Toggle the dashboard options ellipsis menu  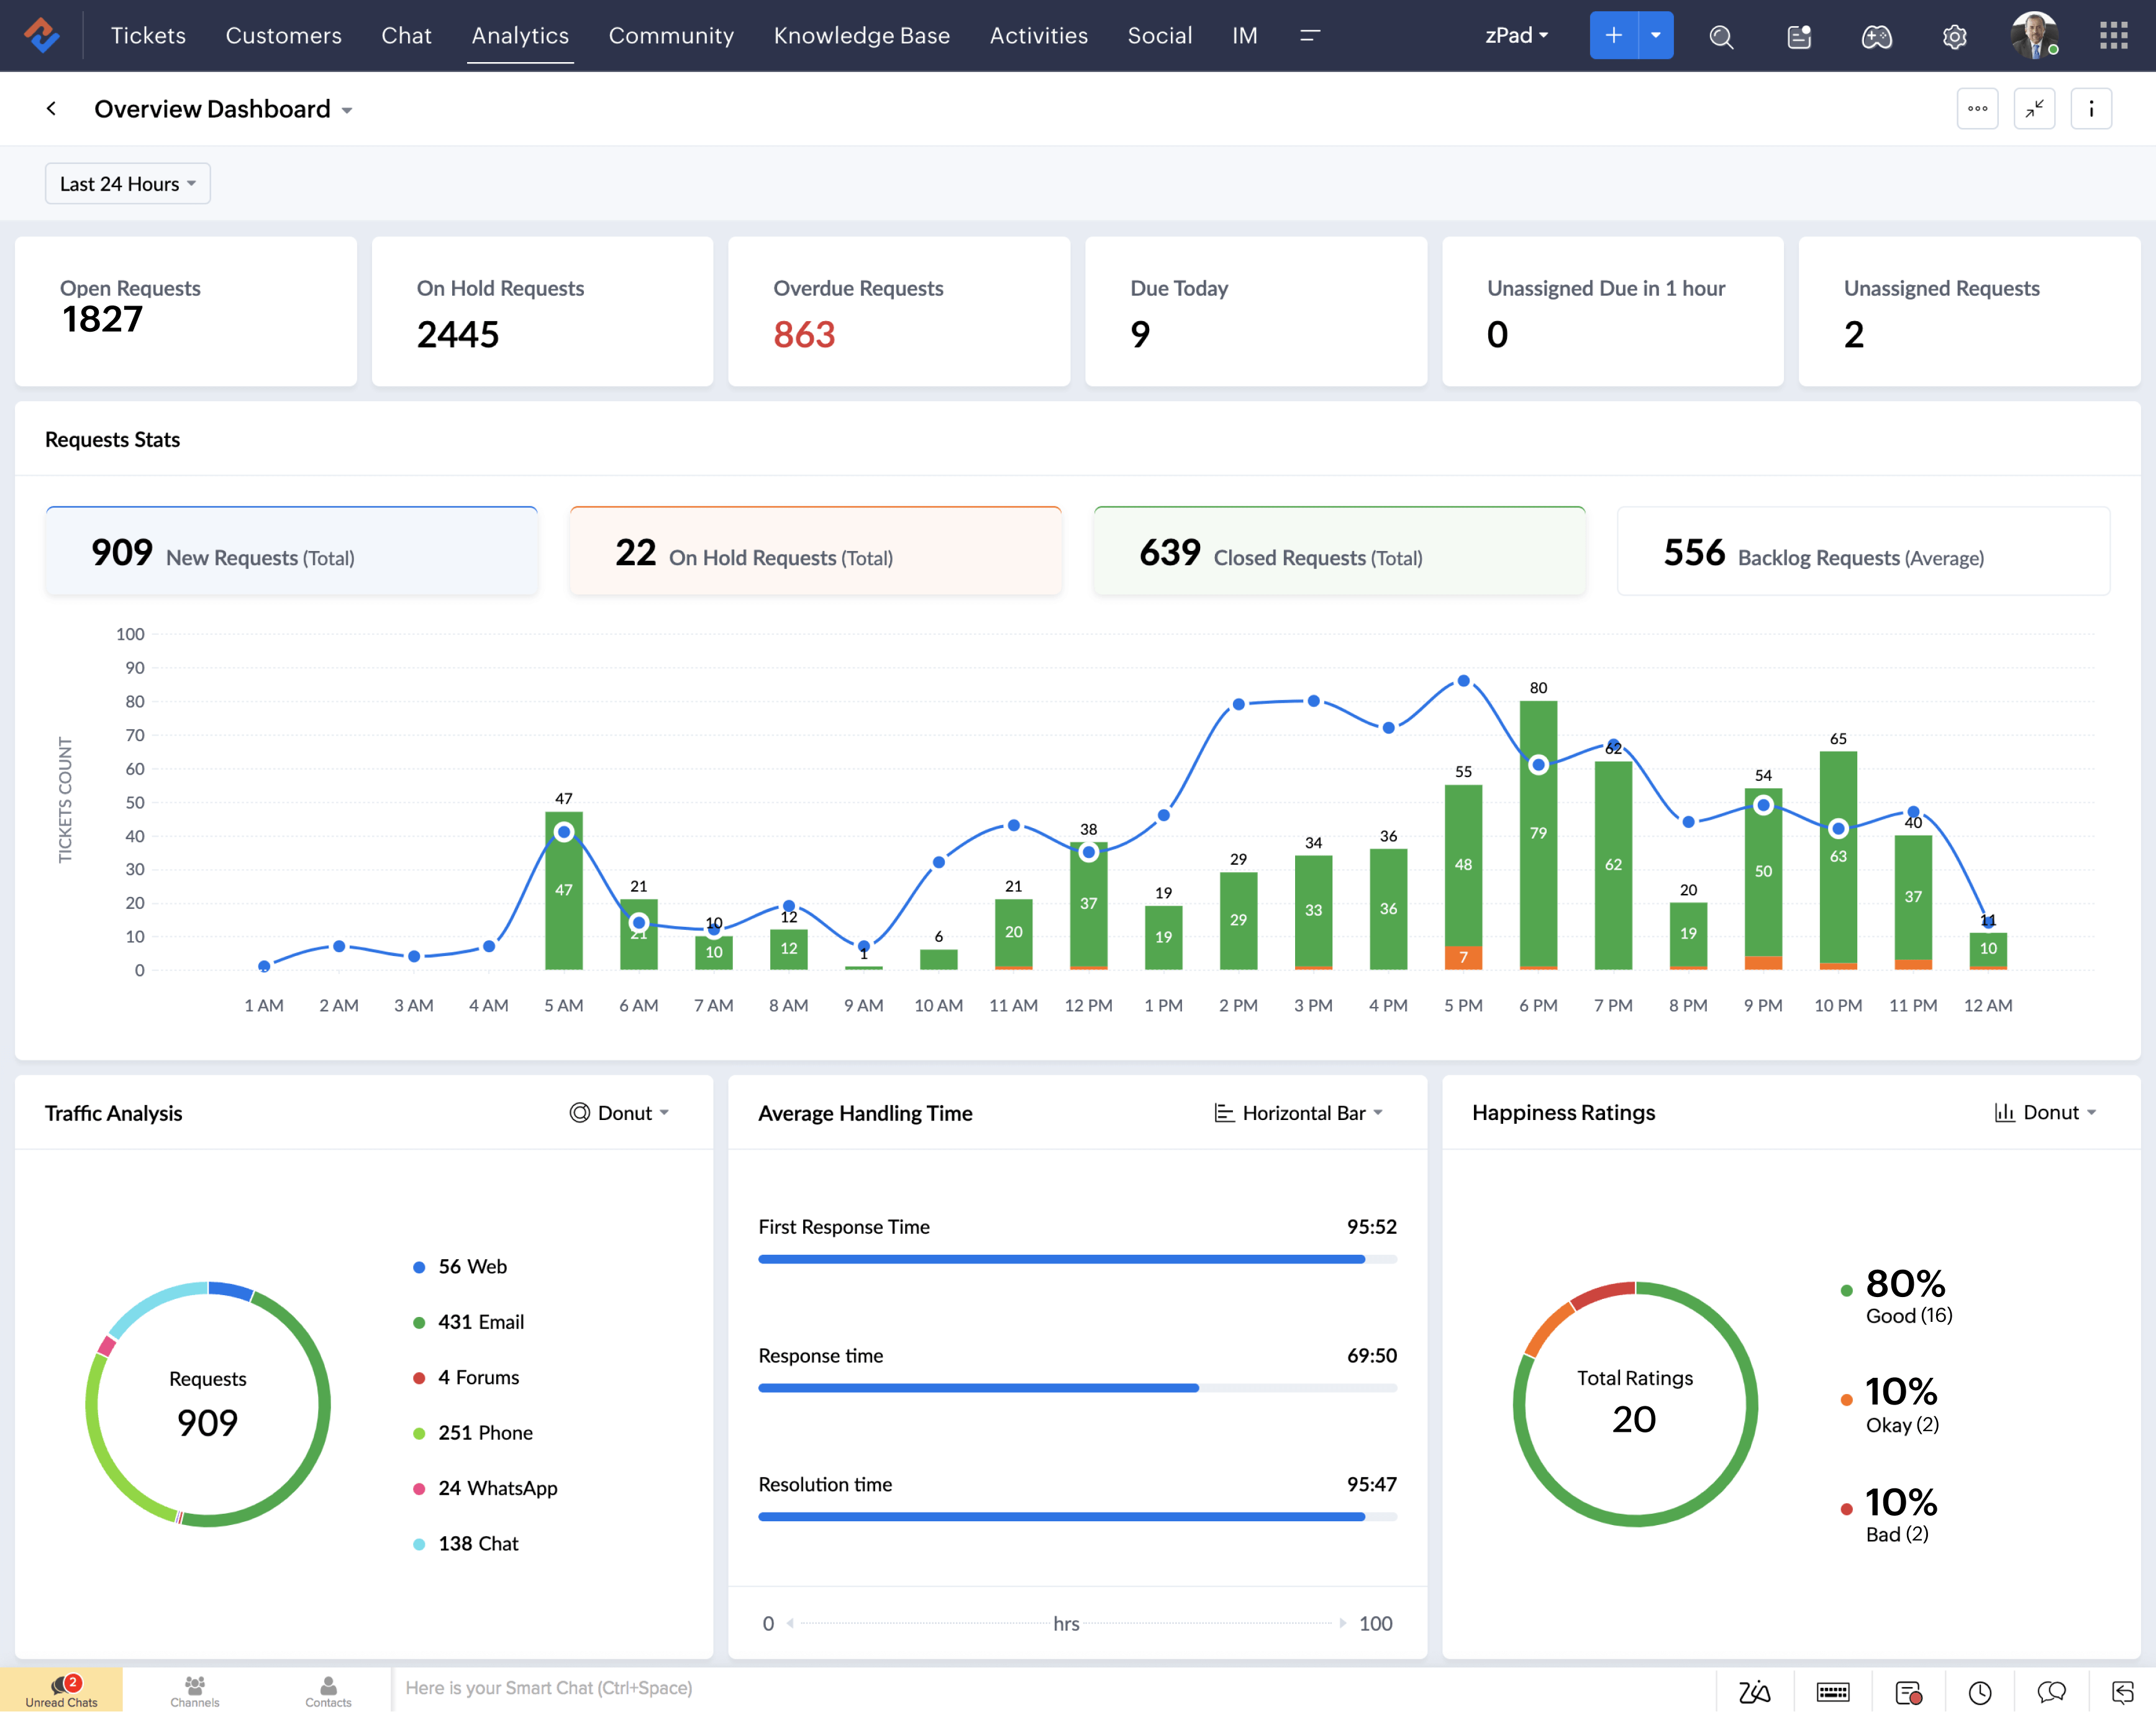pyautogui.click(x=1978, y=109)
